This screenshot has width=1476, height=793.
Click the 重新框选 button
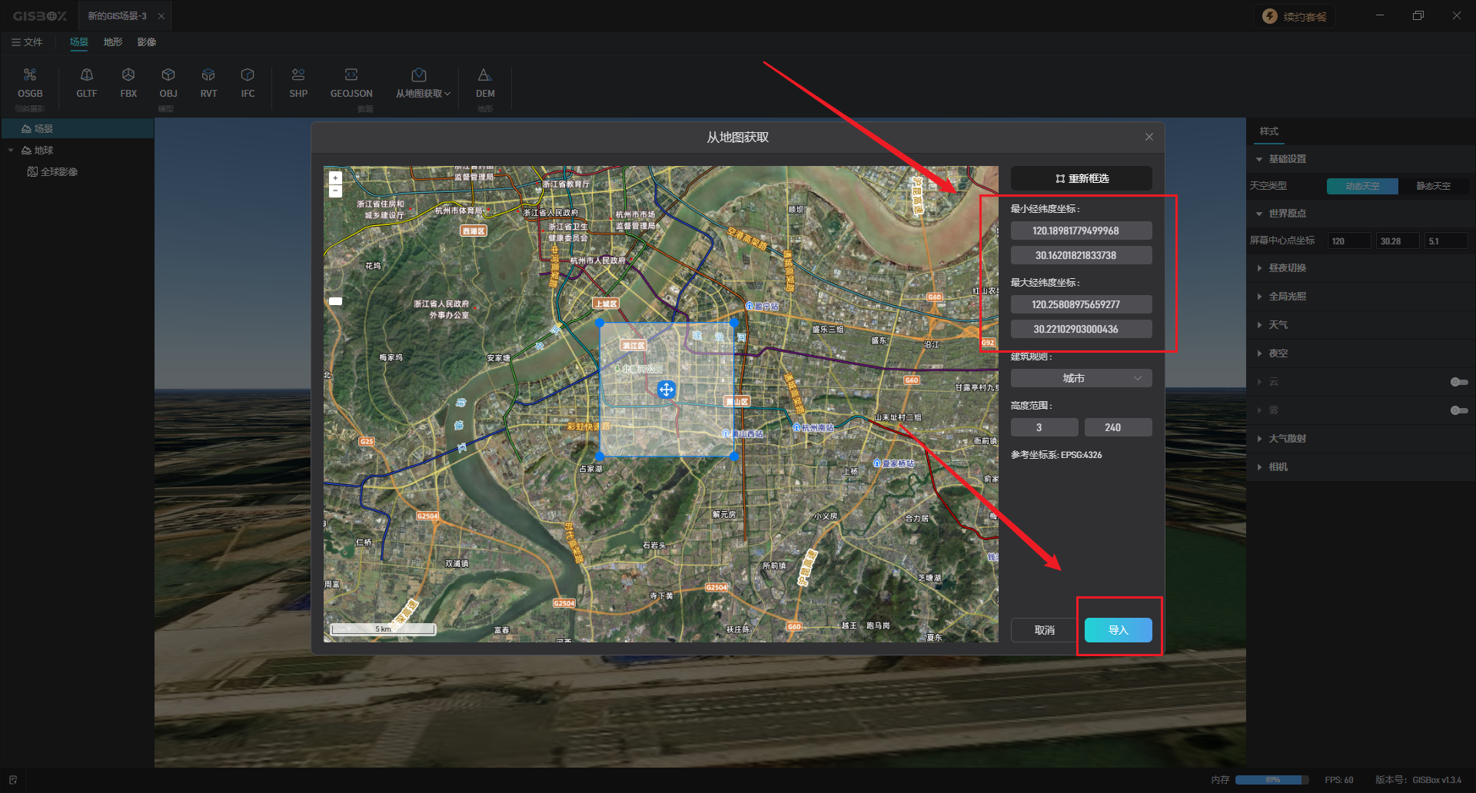pyautogui.click(x=1081, y=178)
